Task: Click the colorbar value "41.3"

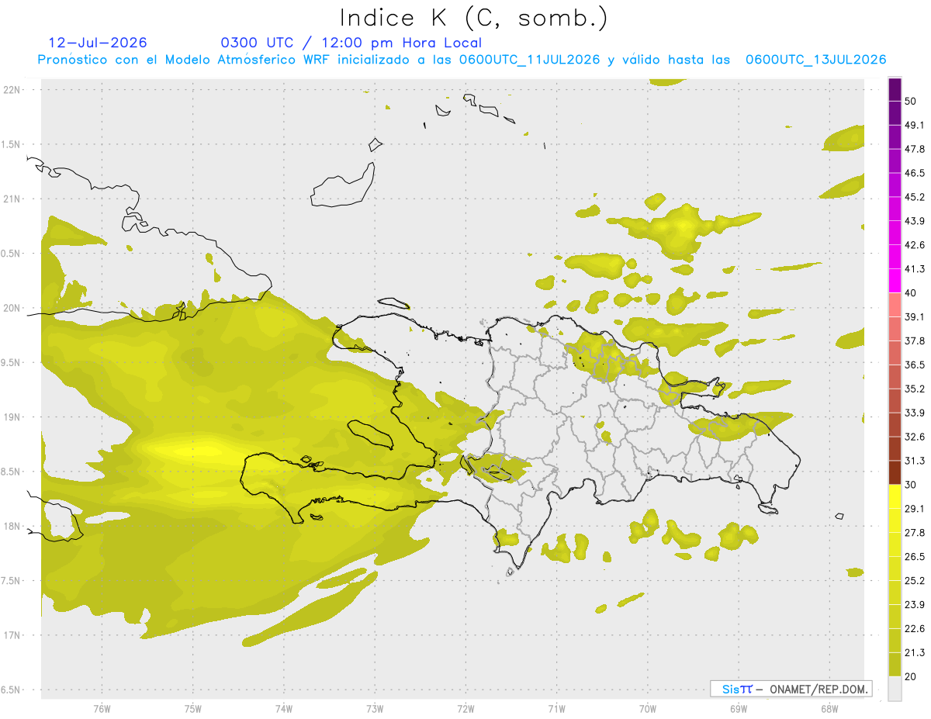Action: click(915, 269)
